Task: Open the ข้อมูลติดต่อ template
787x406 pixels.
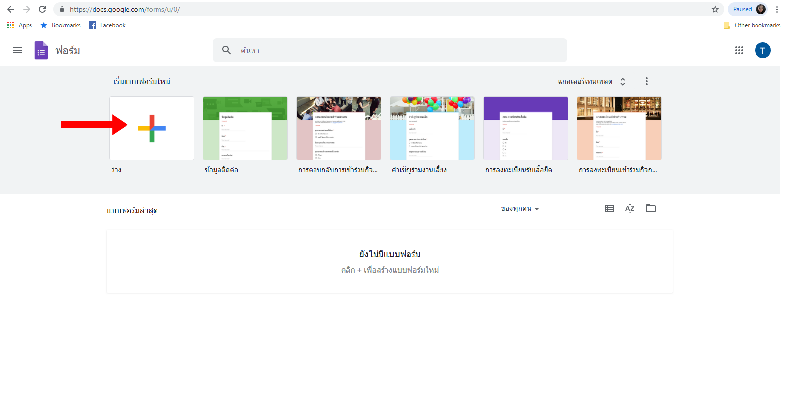Action: [245, 128]
